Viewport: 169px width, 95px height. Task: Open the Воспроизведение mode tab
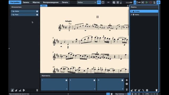(51, 2)
